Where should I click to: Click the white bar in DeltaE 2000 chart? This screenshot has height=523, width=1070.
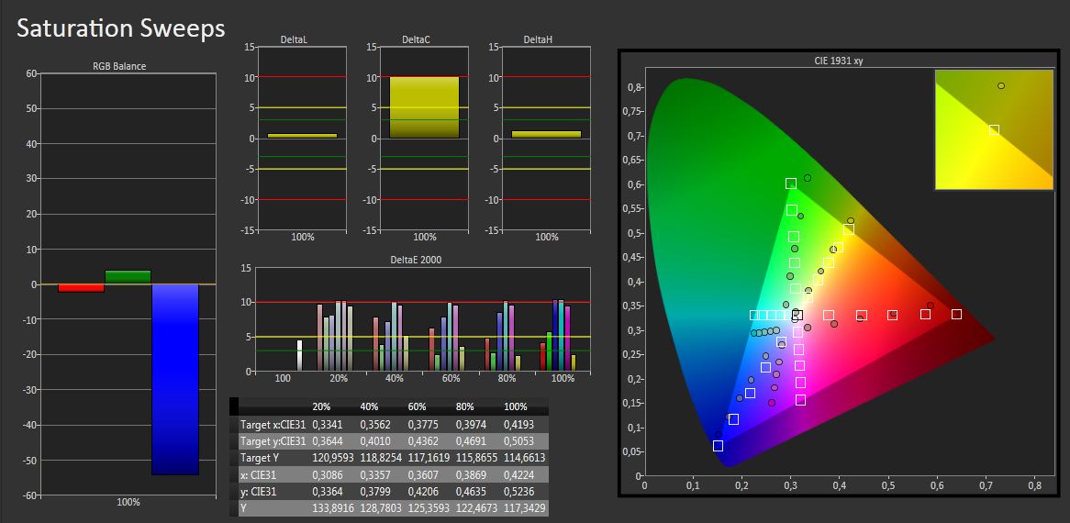coord(299,356)
